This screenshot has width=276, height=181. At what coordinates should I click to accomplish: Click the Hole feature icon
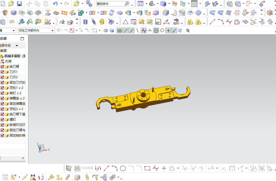(x=13, y=13)
